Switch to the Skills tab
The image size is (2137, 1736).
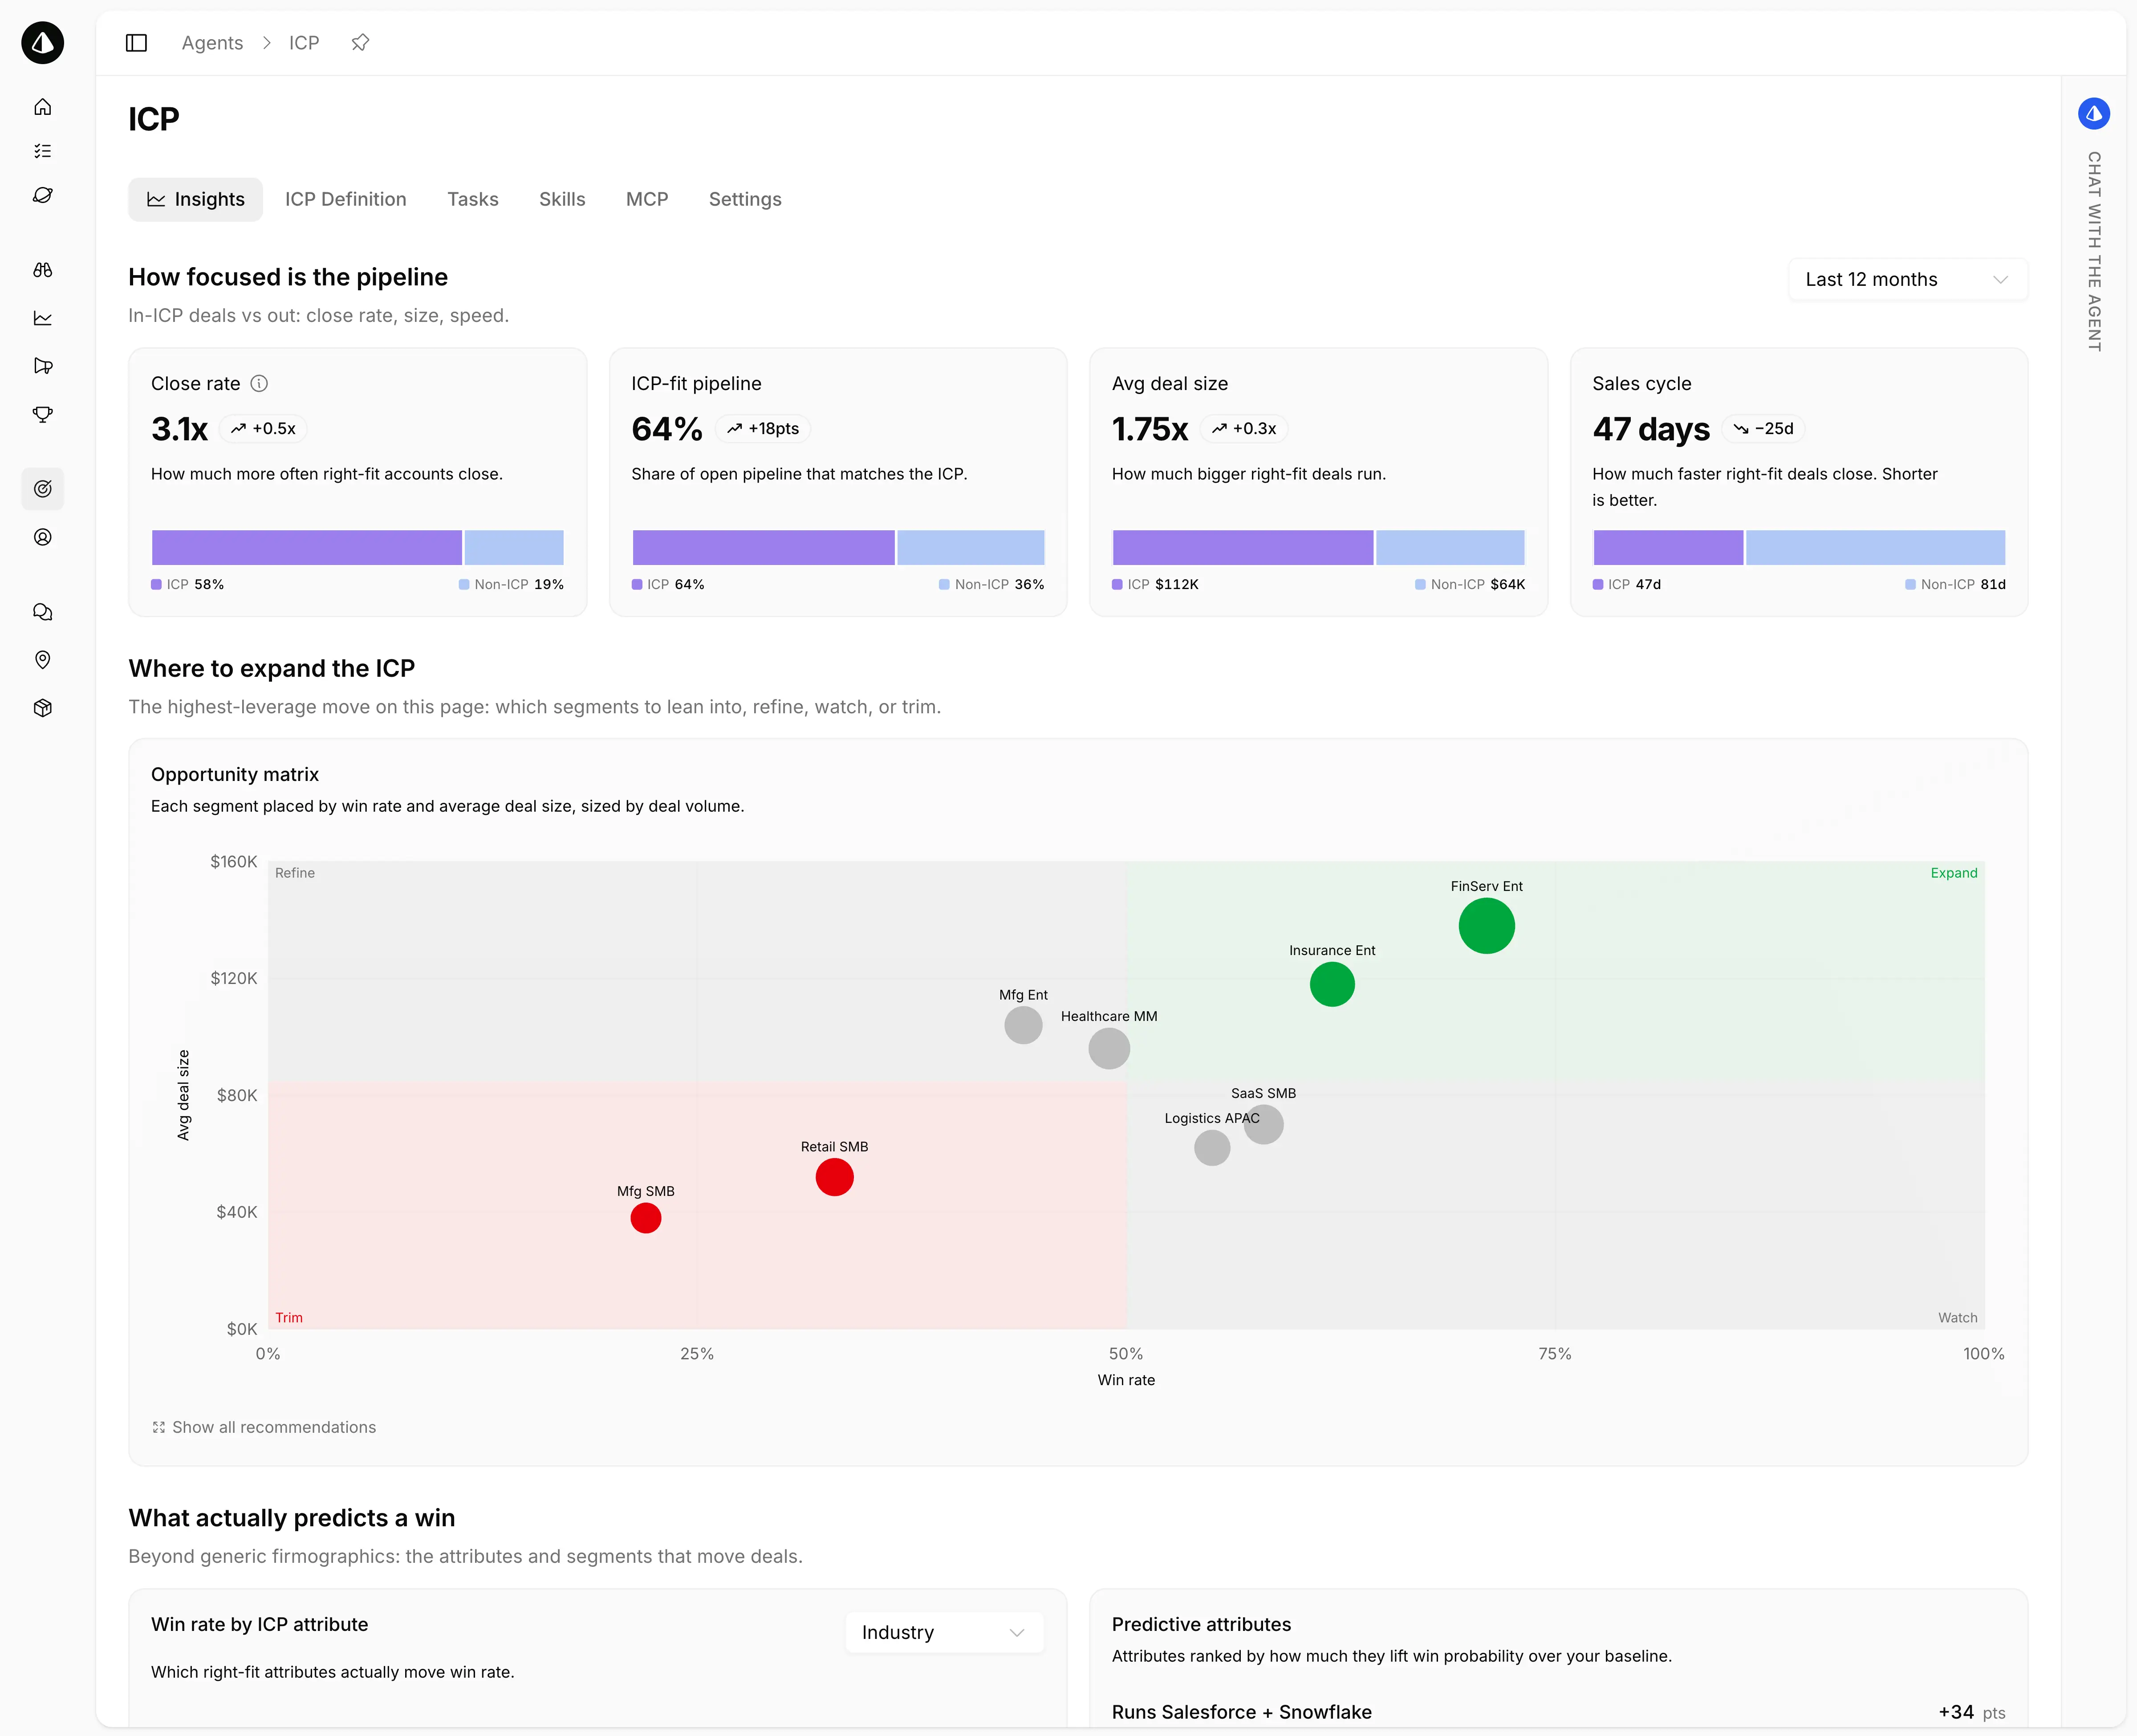point(562,200)
